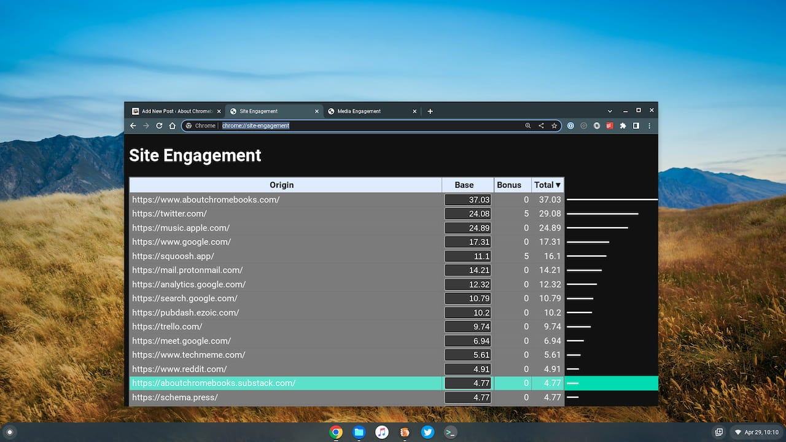Open the ChromeOS launcher button
This screenshot has height=442, width=786.
click(x=9, y=432)
